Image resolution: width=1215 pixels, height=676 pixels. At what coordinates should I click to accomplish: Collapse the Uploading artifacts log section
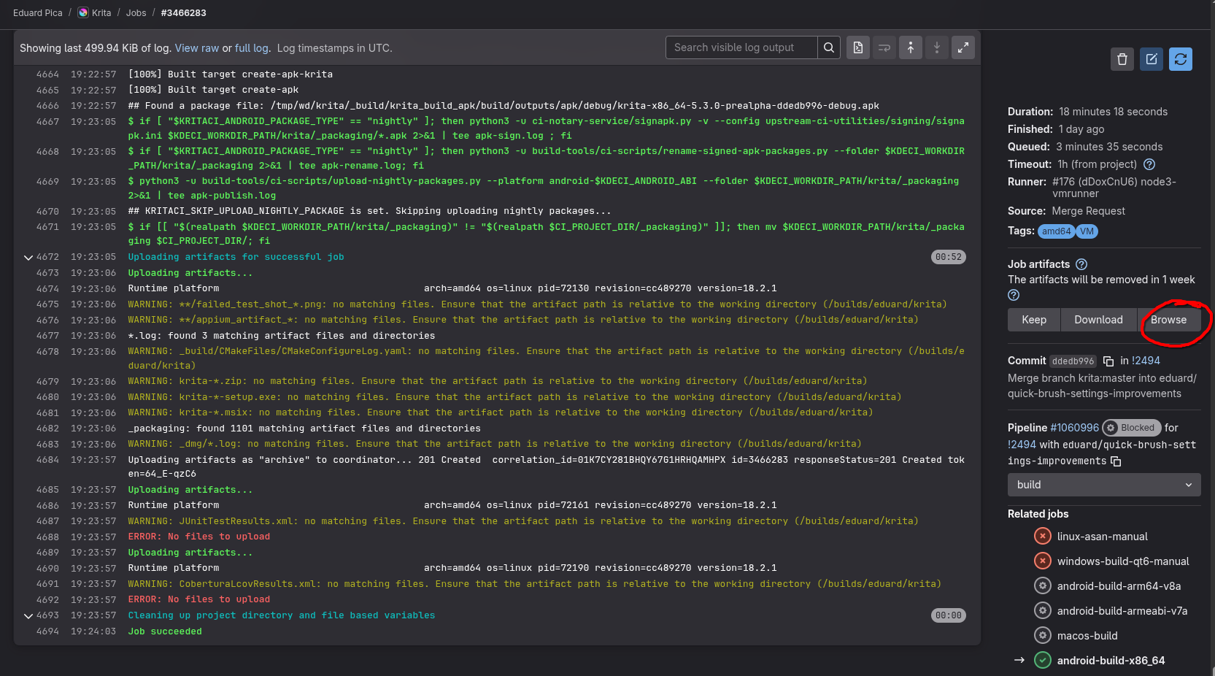click(x=28, y=257)
